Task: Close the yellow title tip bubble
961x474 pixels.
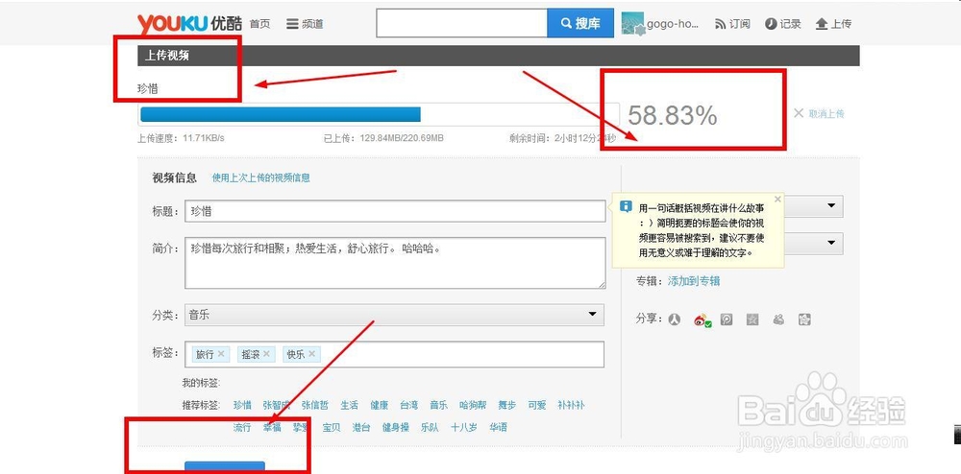Action: click(x=777, y=199)
